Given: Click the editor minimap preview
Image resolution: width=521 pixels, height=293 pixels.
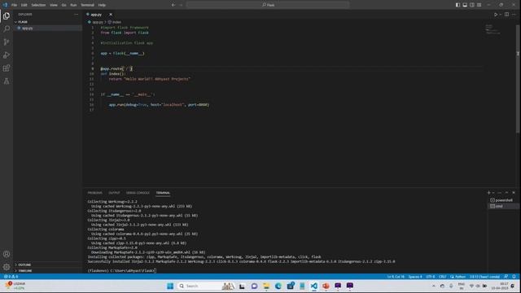Looking at the screenshot, I should tap(493, 29).
